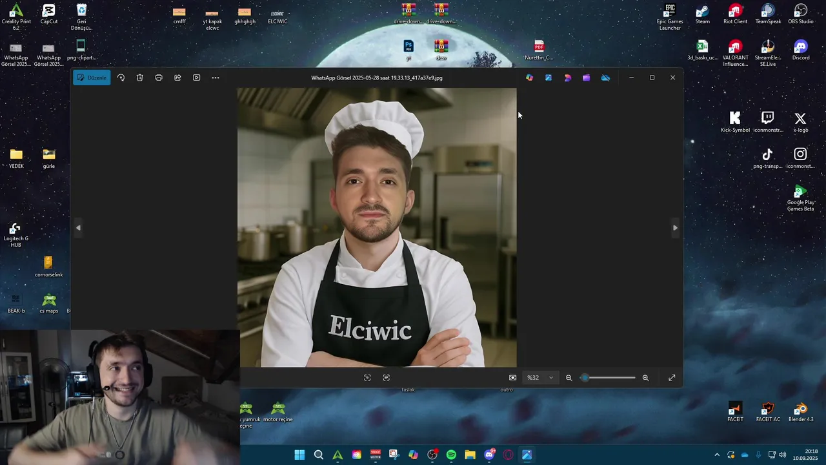Open Snipping Tool from the taskbar
826x465 pixels.
(x=394, y=455)
